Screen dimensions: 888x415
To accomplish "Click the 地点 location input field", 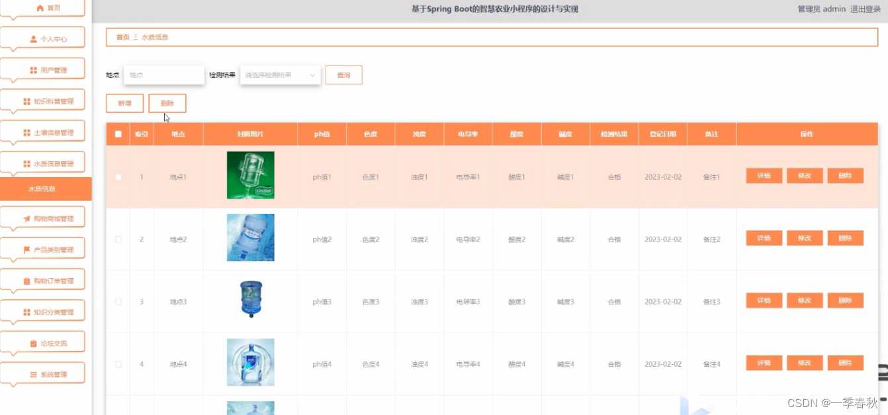I will (164, 75).
